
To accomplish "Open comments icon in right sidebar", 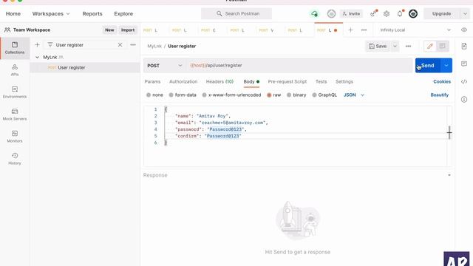I will click(464, 64).
